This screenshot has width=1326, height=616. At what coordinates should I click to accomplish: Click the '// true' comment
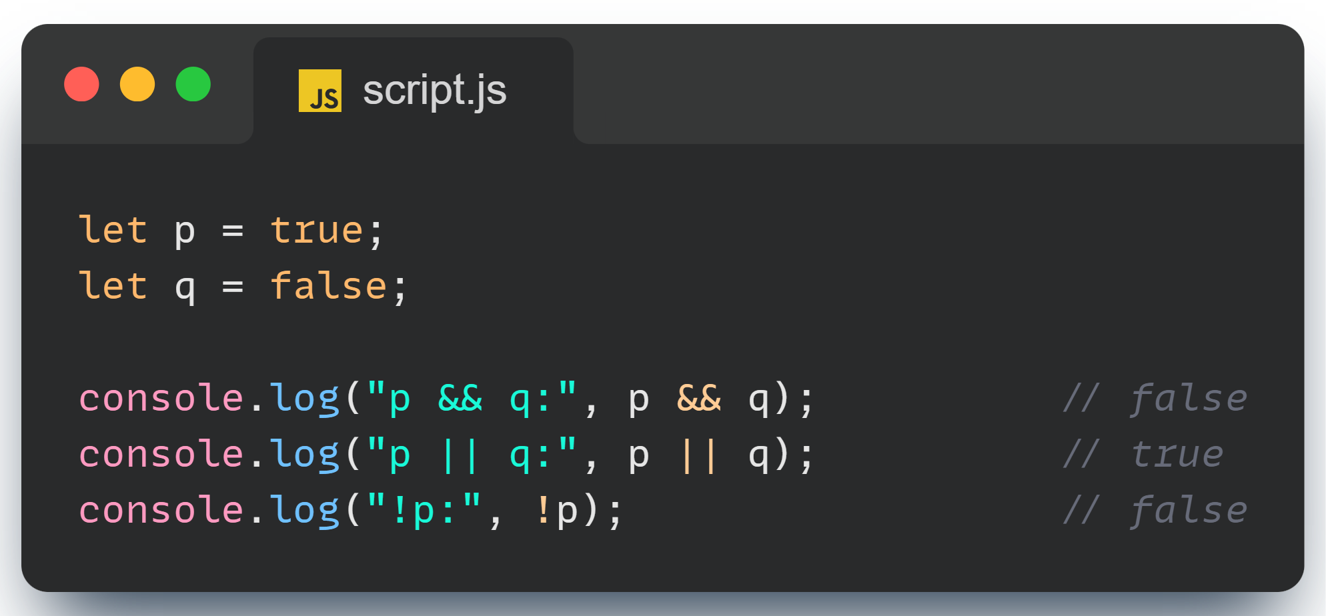click(x=1143, y=455)
